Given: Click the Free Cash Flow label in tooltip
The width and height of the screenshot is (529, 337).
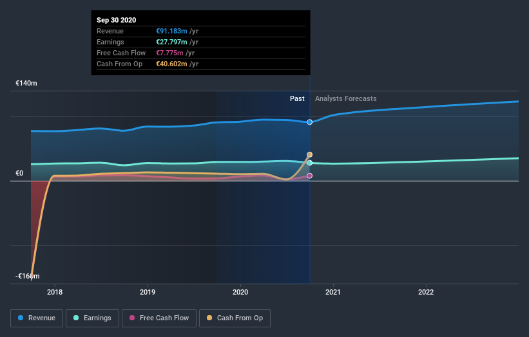Looking at the screenshot, I should point(121,53).
